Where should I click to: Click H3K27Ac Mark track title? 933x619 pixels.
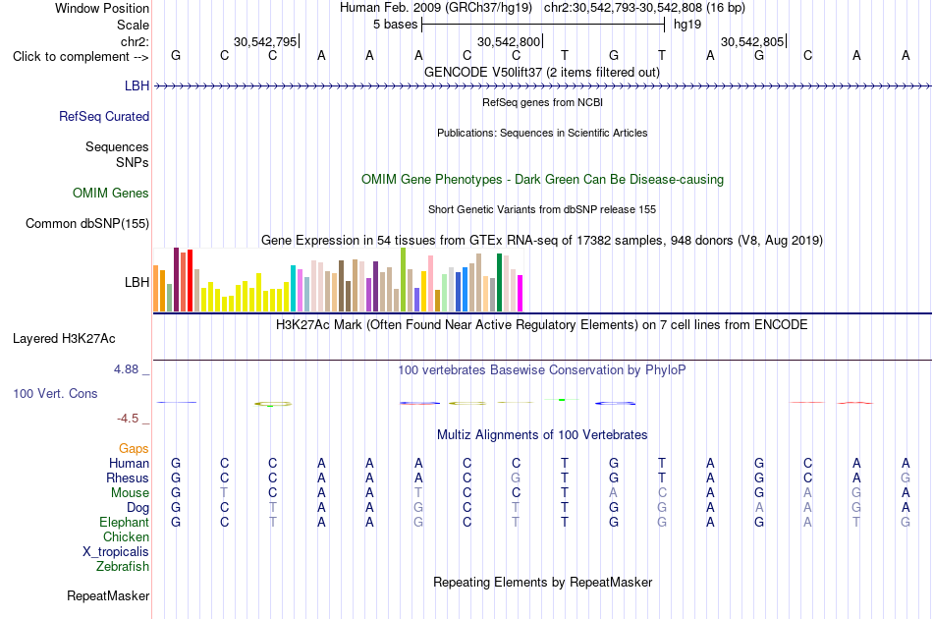click(542, 325)
